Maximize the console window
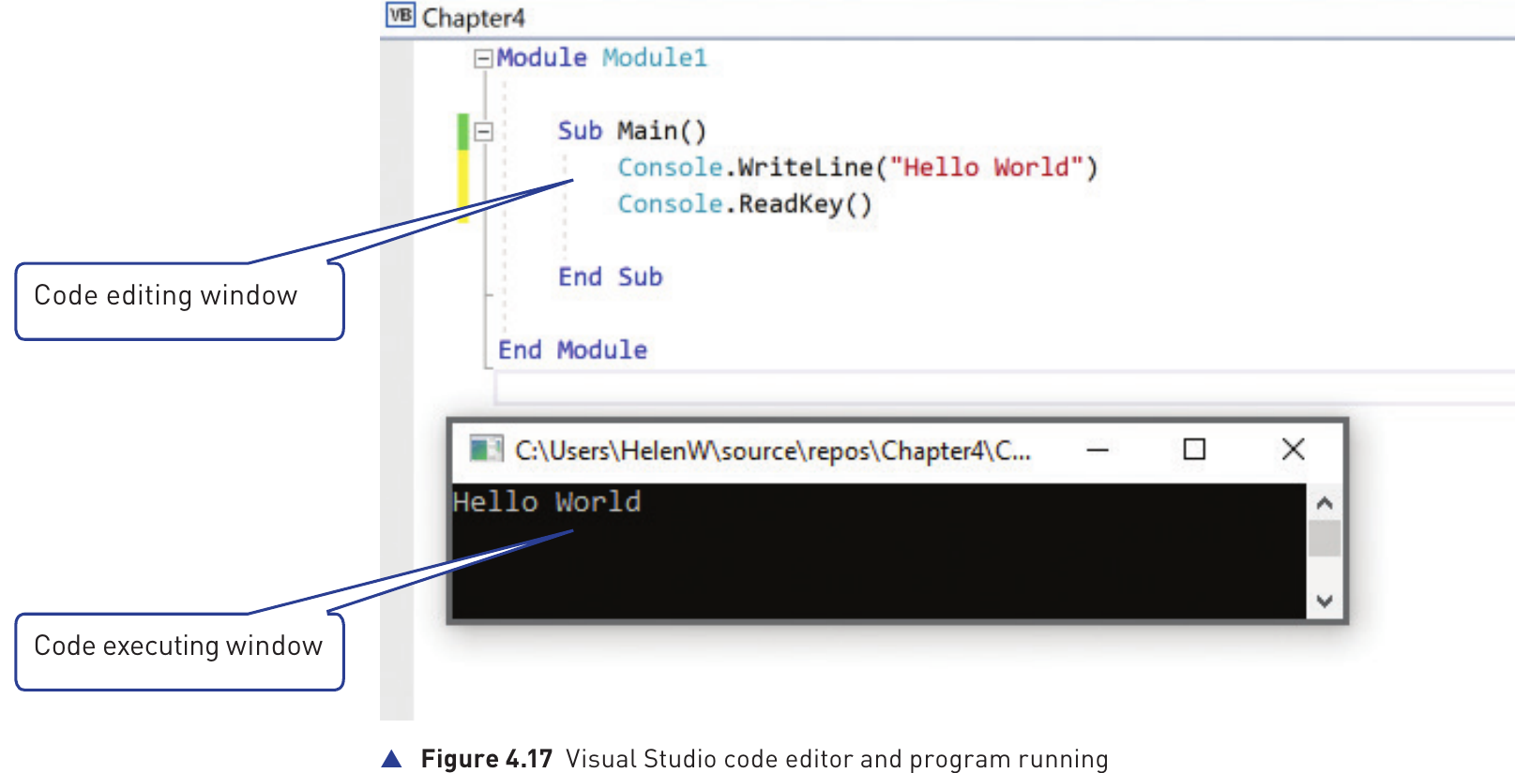The image size is (1515, 773). tap(1194, 450)
